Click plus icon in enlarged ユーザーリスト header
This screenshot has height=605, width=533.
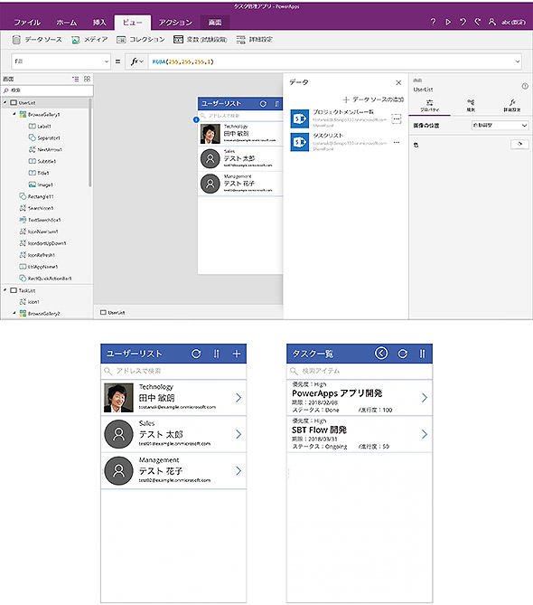click(x=237, y=354)
